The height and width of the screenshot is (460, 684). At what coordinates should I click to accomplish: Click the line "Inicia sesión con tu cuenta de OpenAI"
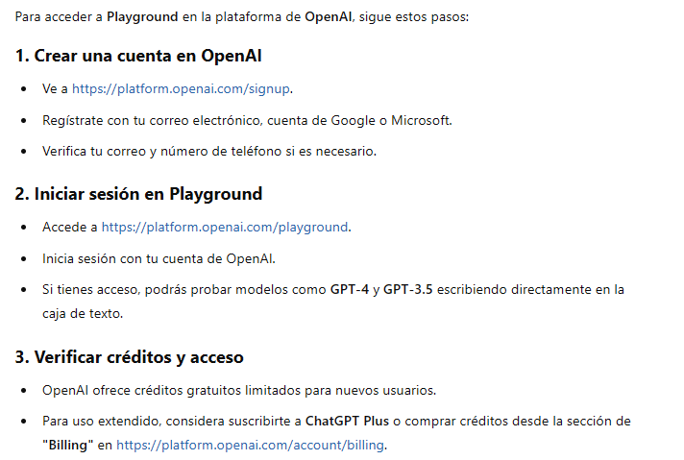point(159,259)
